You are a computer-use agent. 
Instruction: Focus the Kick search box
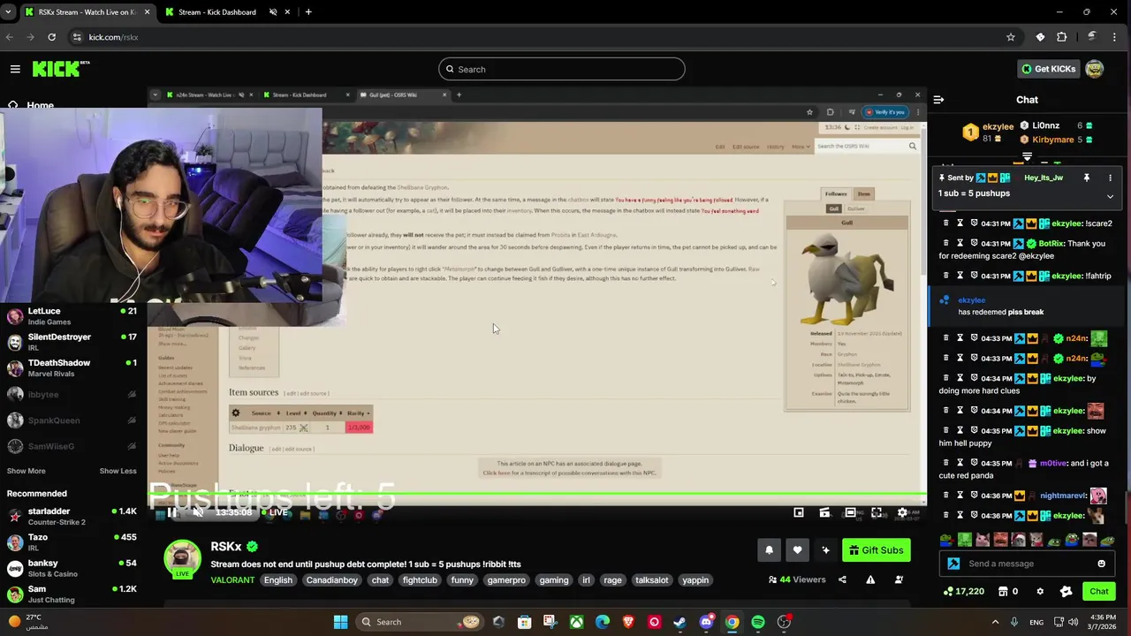(x=561, y=69)
